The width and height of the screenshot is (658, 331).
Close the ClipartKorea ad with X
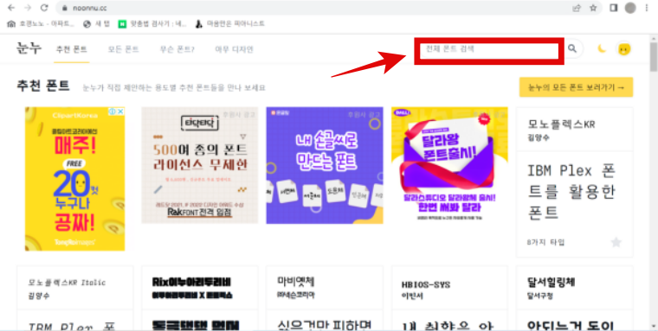pyautogui.click(x=120, y=111)
